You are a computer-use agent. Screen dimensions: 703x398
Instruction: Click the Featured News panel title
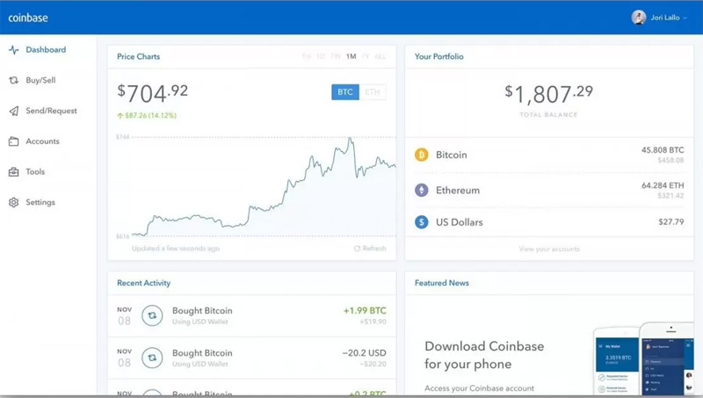click(x=442, y=283)
